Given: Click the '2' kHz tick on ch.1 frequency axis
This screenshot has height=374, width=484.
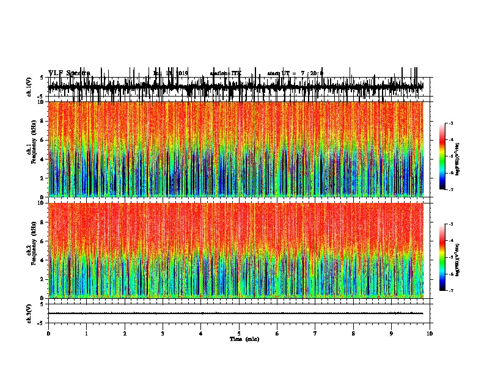Looking at the screenshot, I should pos(43,178).
